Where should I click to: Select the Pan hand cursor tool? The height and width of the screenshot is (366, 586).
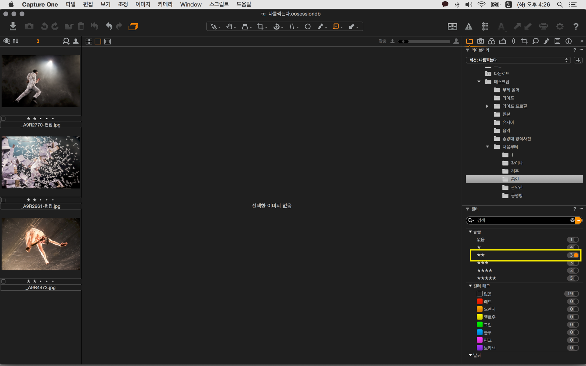click(x=229, y=27)
